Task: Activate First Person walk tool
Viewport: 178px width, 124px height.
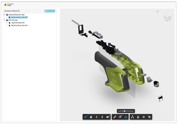Action: (102, 117)
